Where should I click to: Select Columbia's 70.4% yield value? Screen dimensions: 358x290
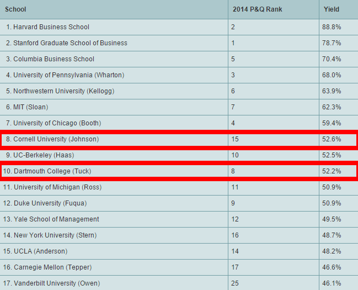tap(332, 59)
